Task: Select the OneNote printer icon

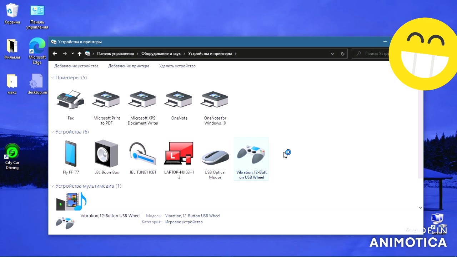Action: pos(179,100)
